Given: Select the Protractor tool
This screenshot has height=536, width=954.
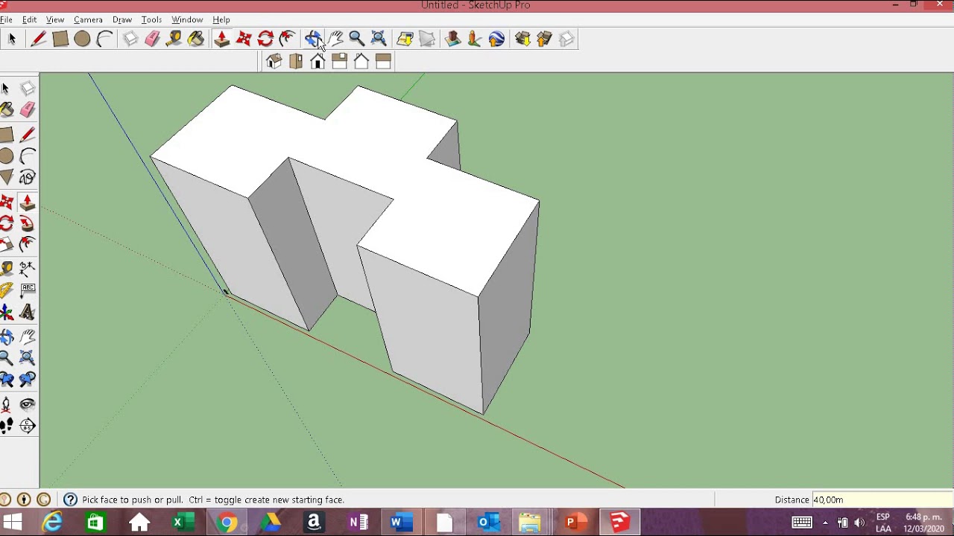Looking at the screenshot, I should (x=7, y=290).
